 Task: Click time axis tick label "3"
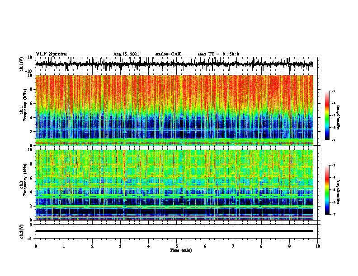pyautogui.click(x=120, y=246)
